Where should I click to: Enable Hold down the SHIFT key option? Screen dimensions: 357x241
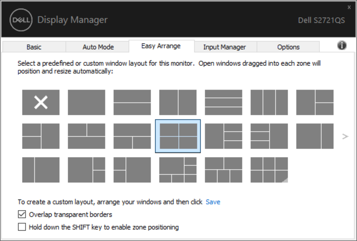(x=22, y=227)
